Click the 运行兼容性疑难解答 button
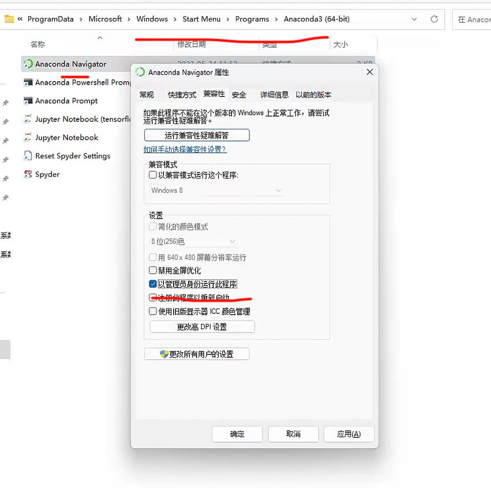 [197, 135]
